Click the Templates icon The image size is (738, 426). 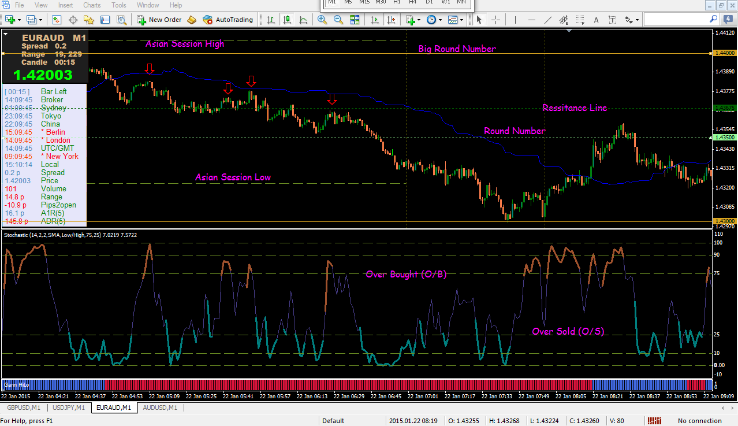pos(453,20)
